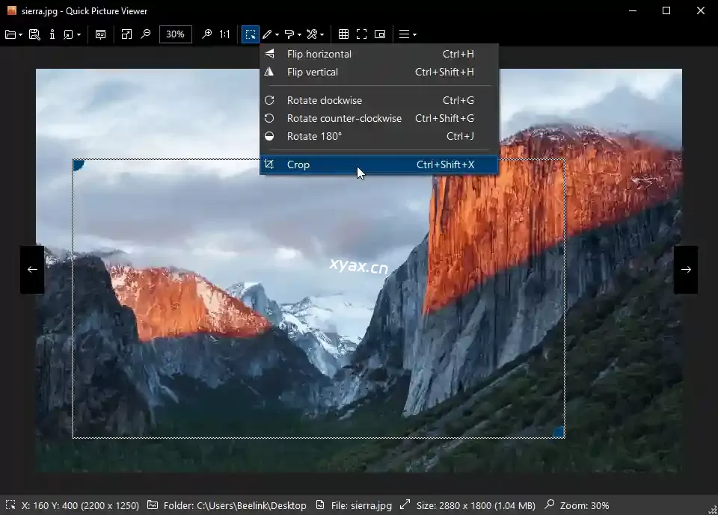
Task: Open the image info icon
Action: (x=52, y=34)
